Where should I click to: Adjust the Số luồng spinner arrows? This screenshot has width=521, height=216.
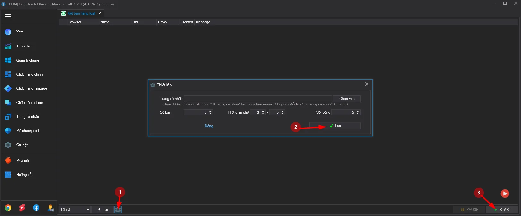(x=358, y=112)
